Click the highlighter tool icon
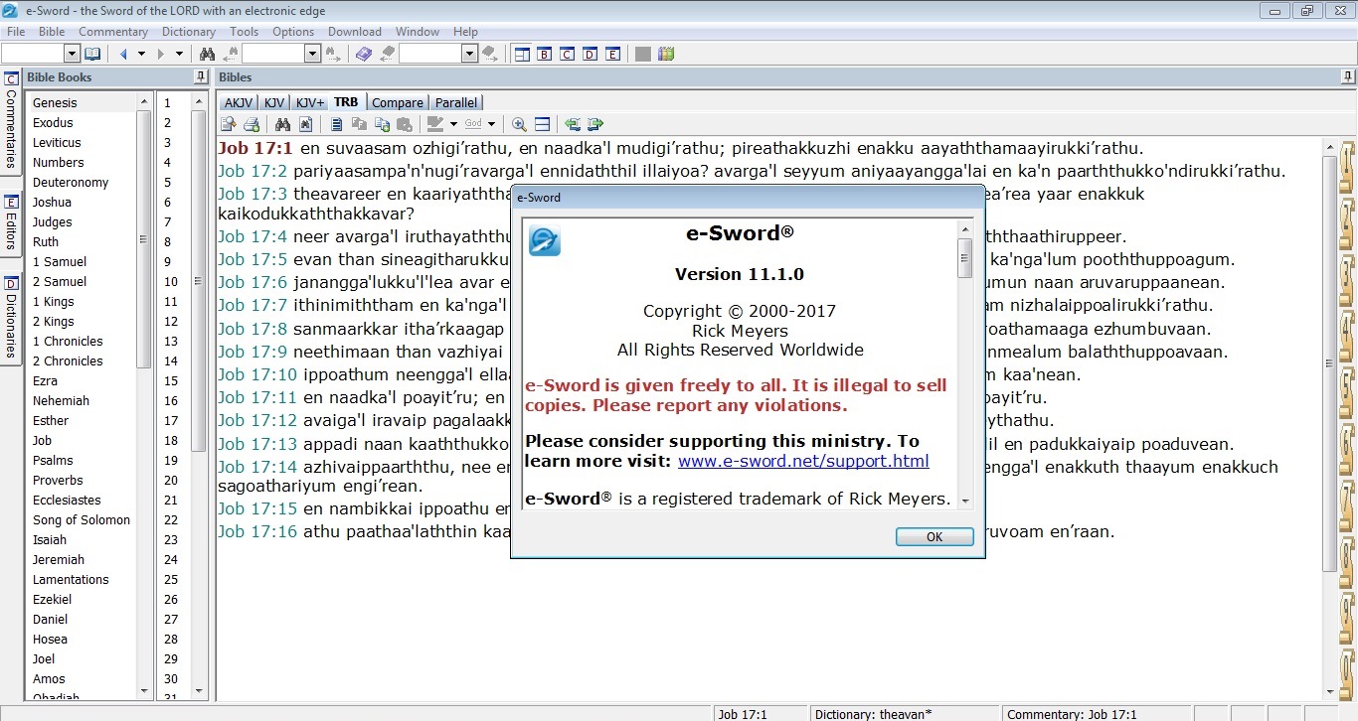The height and width of the screenshot is (721, 1358). (434, 124)
